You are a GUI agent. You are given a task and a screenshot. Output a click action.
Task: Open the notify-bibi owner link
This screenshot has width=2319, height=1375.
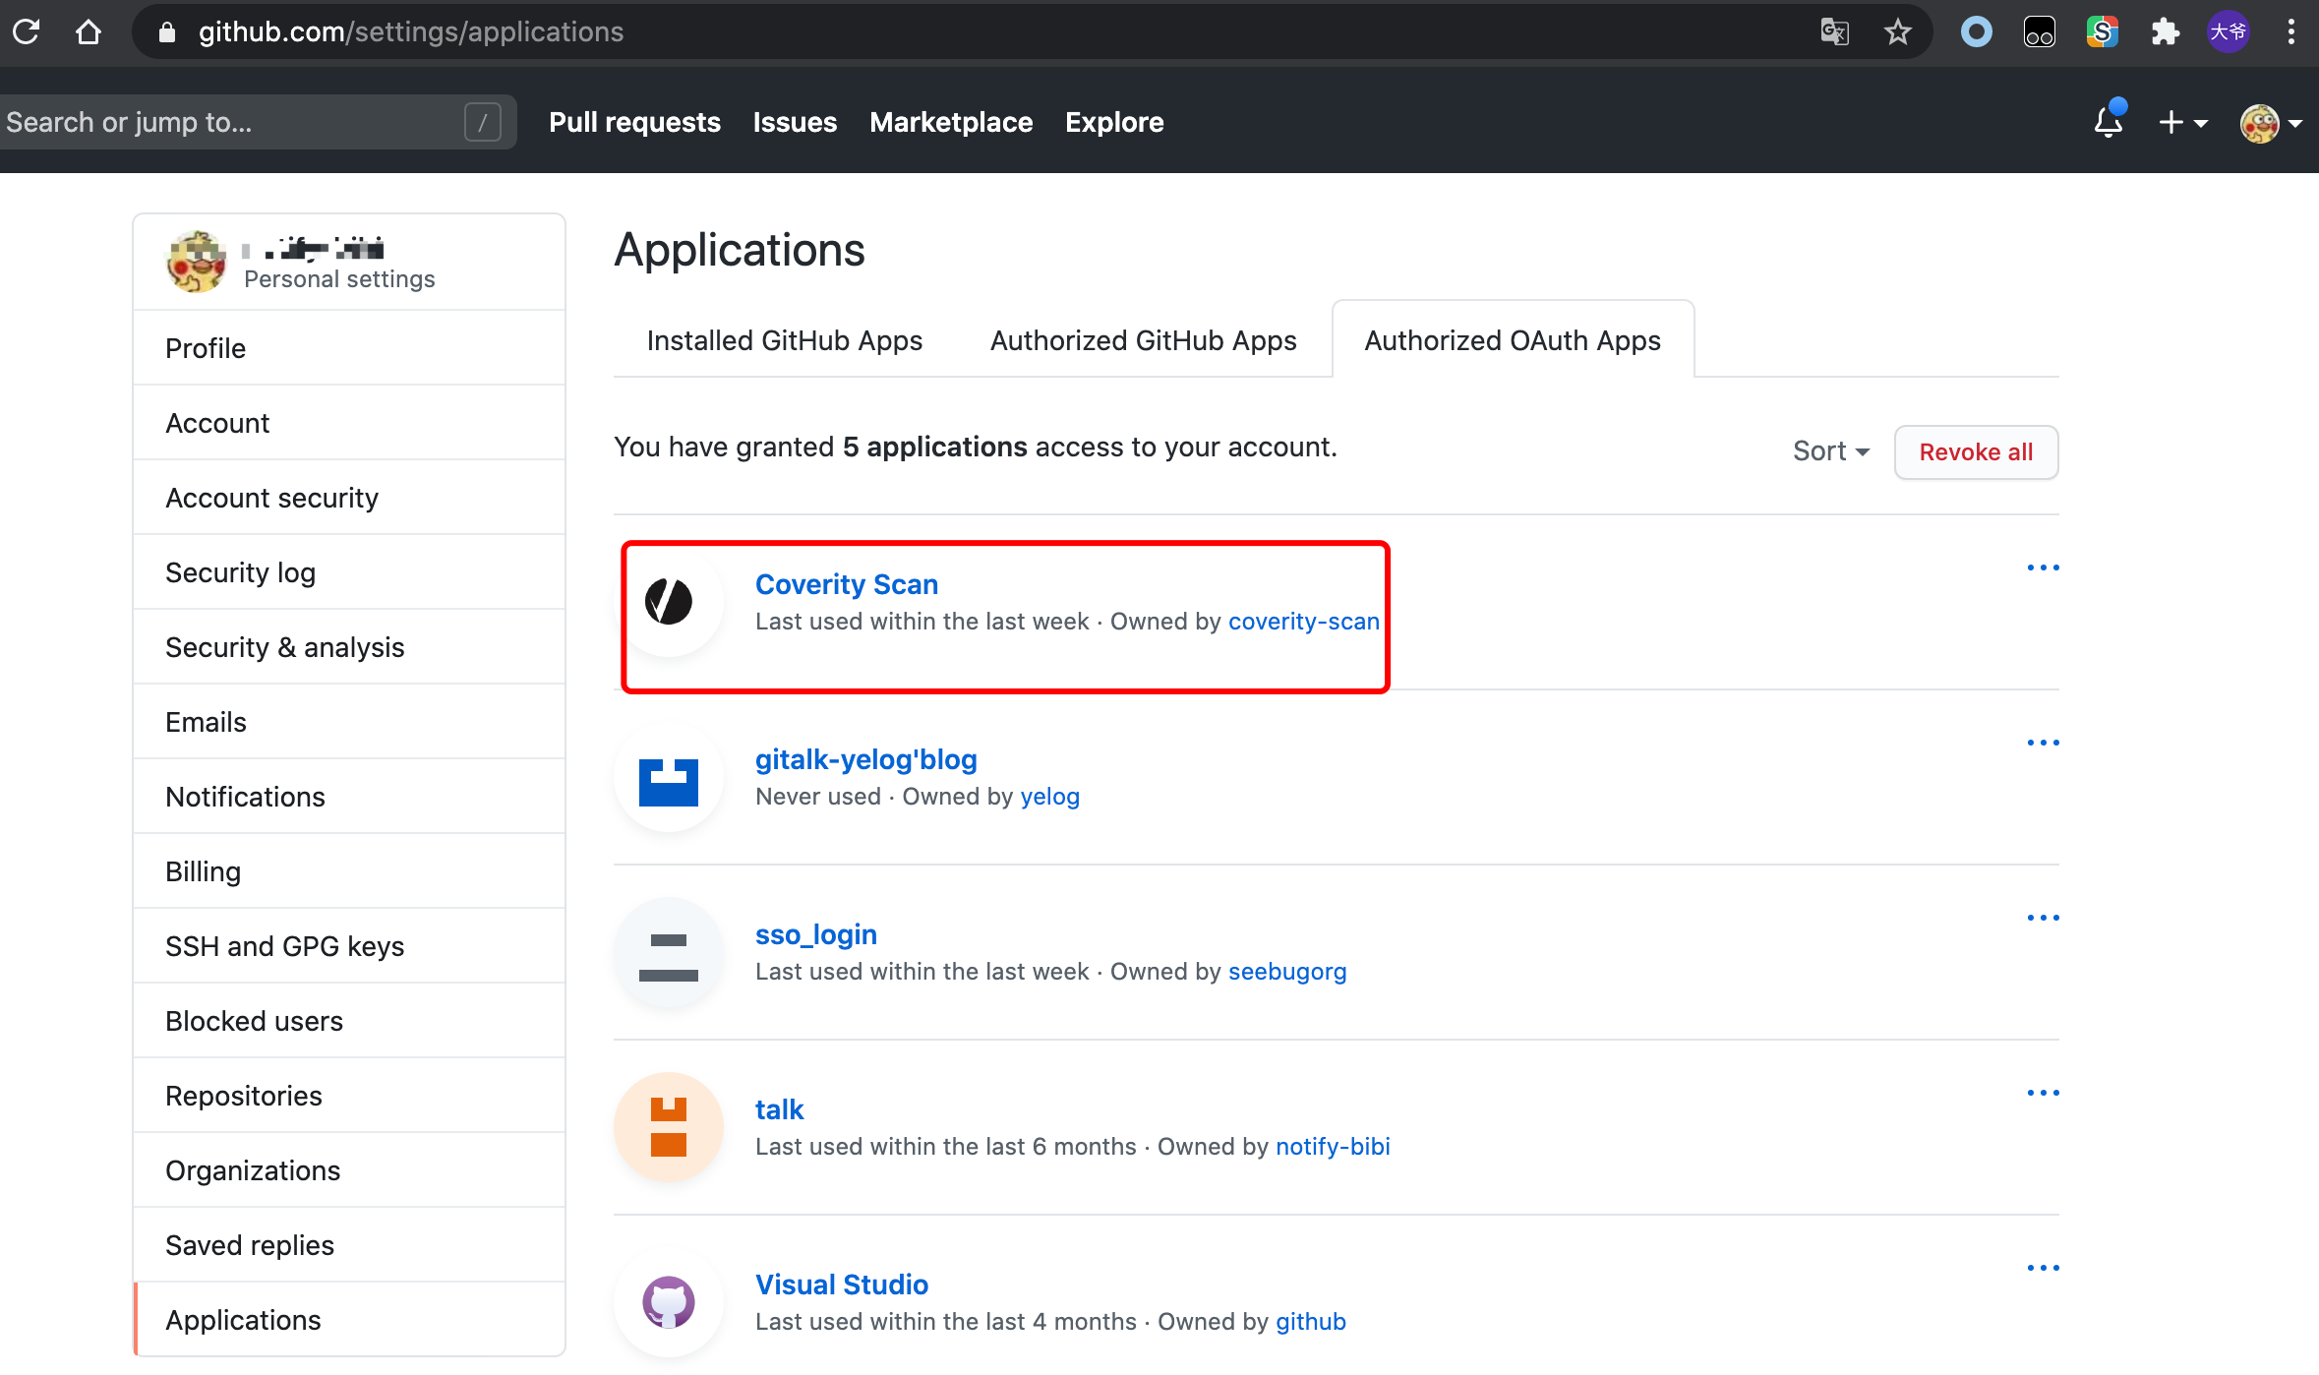click(x=1333, y=1147)
